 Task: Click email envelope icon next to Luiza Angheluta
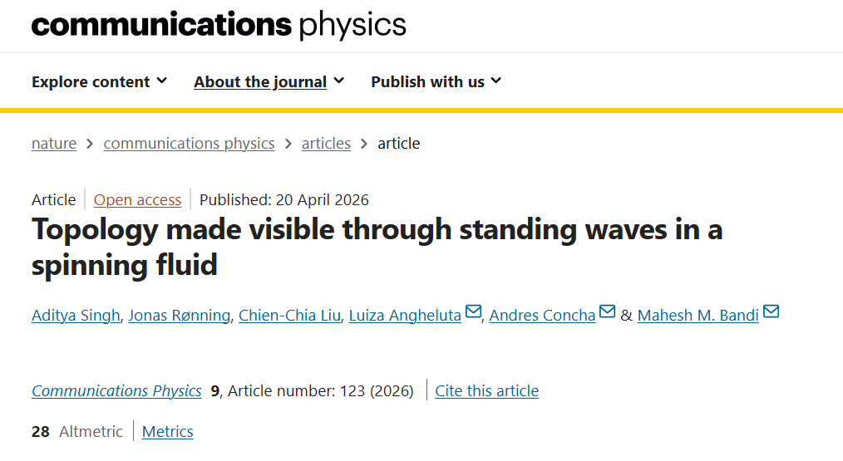click(x=473, y=312)
